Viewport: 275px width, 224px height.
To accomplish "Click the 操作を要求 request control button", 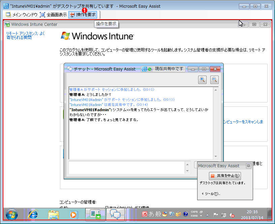I will coord(83,15).
